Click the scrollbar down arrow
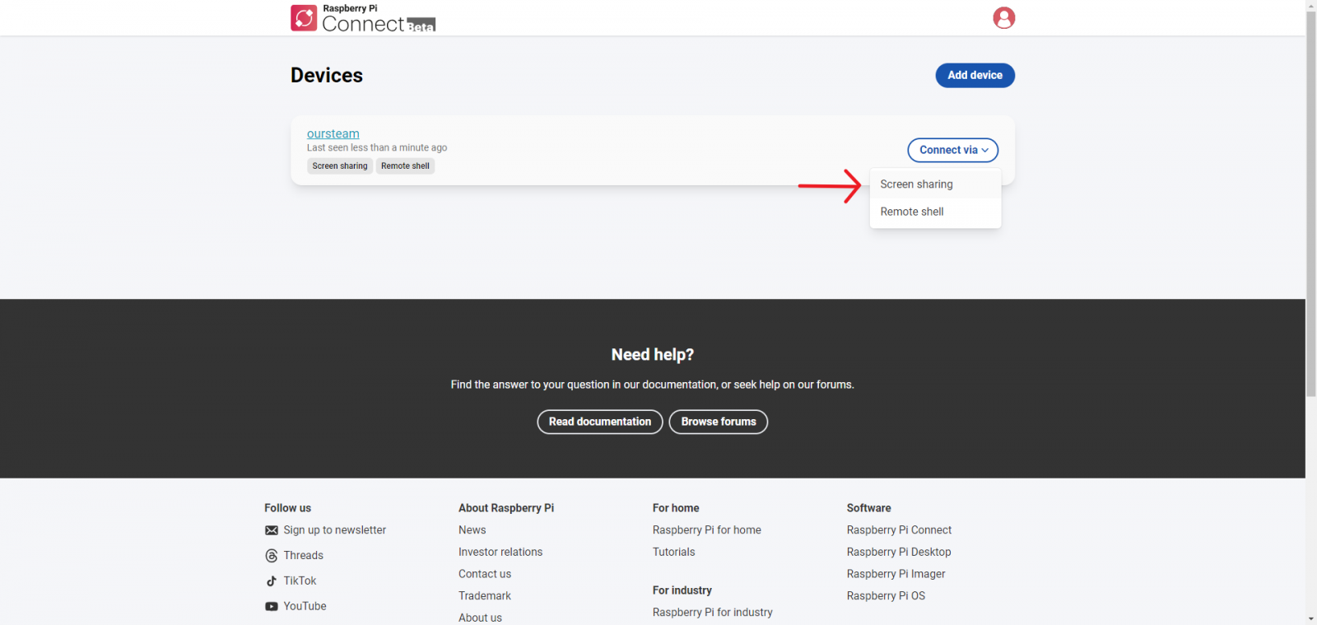This screenshot has height=625, width=1317. point(1311,619)
